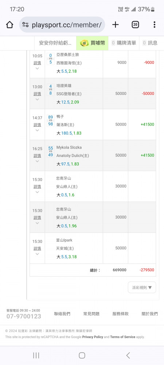Open the 訊息 tab
The width and height of the screenshot is (164, 365).
[150, 43]
